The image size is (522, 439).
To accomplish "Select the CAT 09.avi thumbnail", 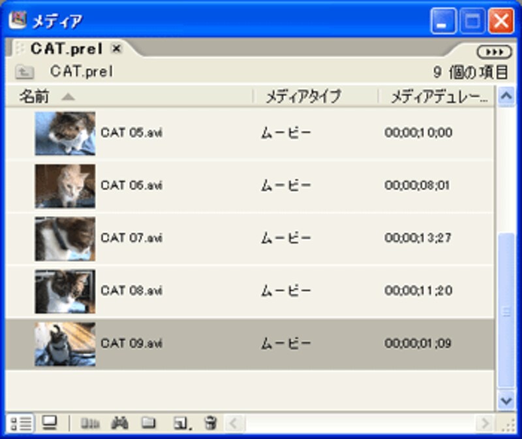I will coord(65,344).
